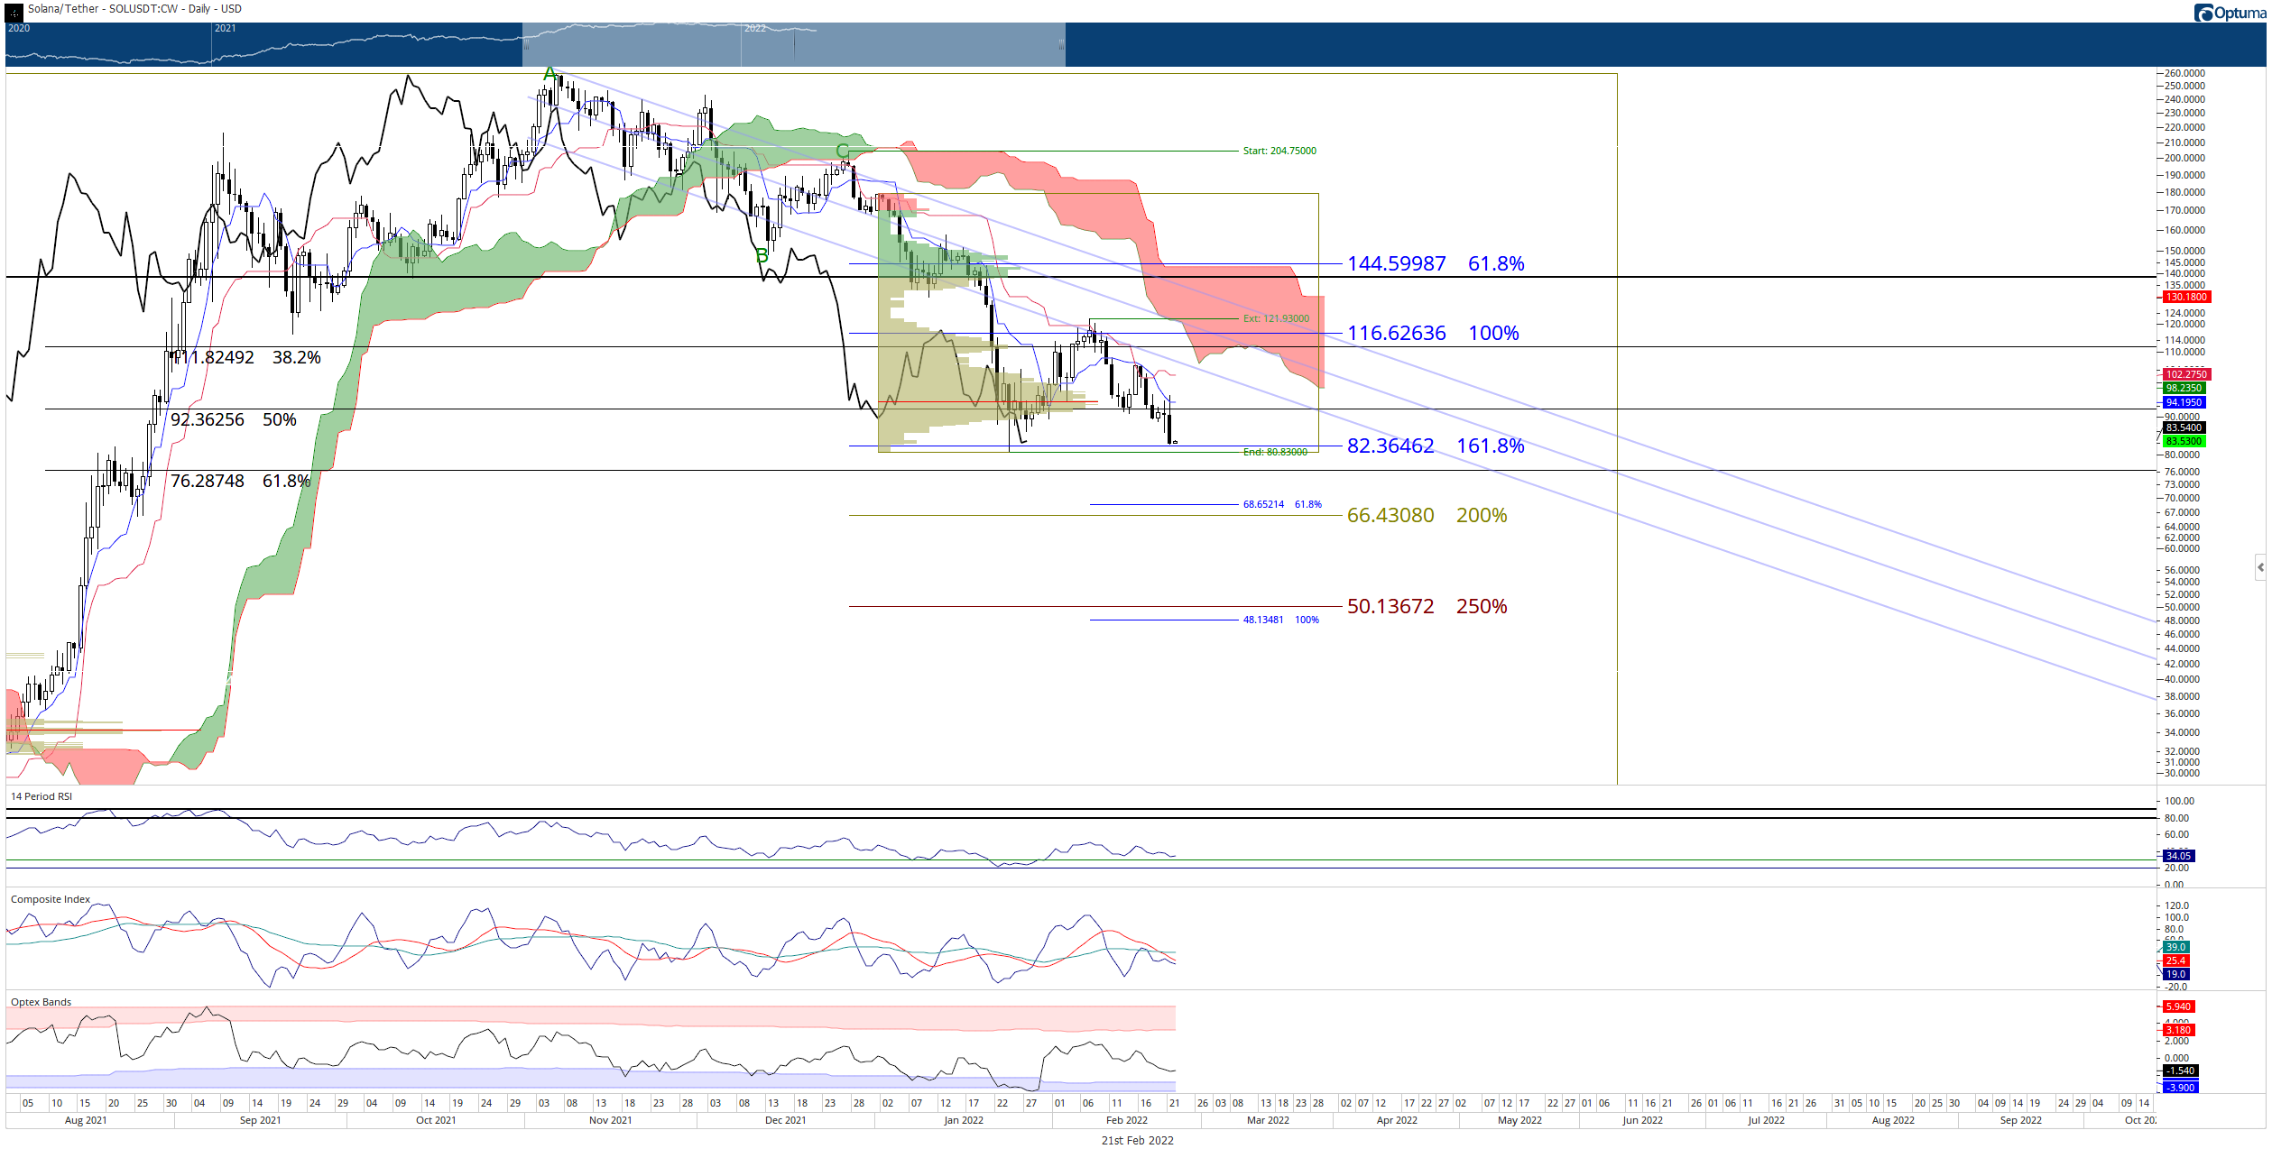Click the 144.59987 61.8% Fibonacci level label
Screen dimensions: 2272x1158
1436,263
